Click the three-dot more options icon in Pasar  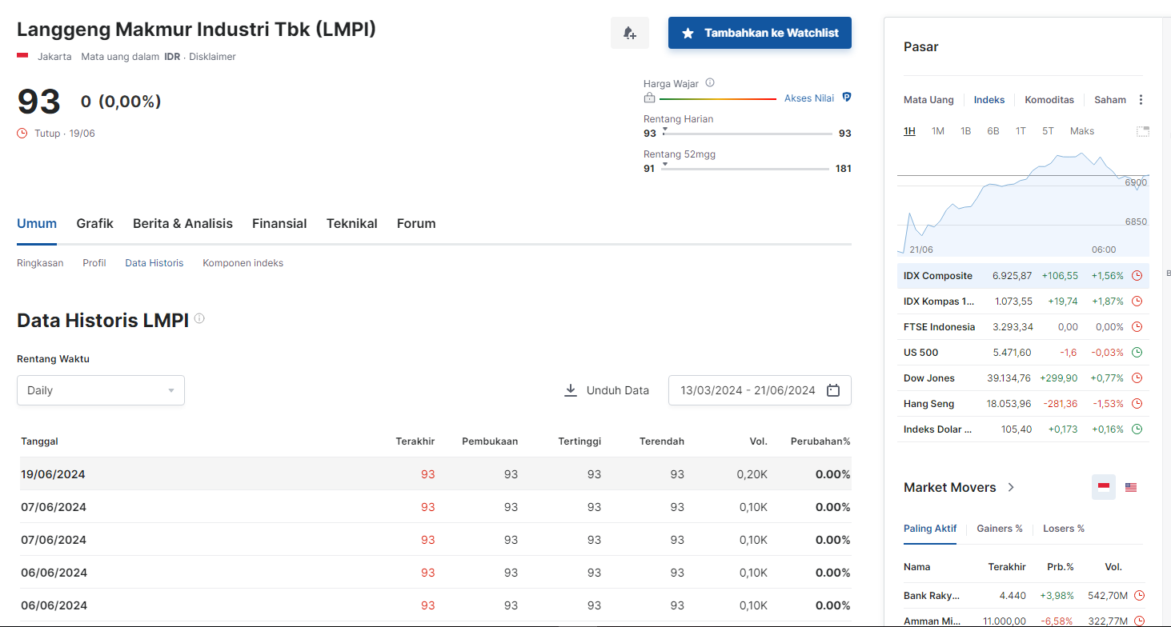[x=1141, y=100]
